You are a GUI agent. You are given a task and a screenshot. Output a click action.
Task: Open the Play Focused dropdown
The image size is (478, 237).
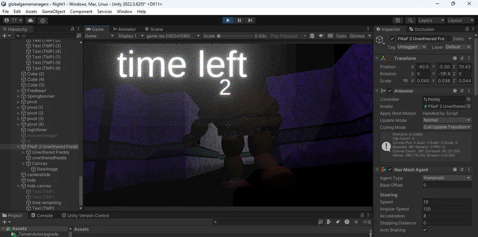point(288,36)
